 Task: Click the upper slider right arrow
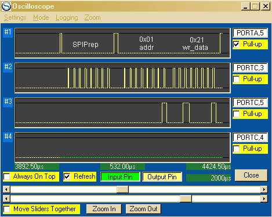pos(264,189)
